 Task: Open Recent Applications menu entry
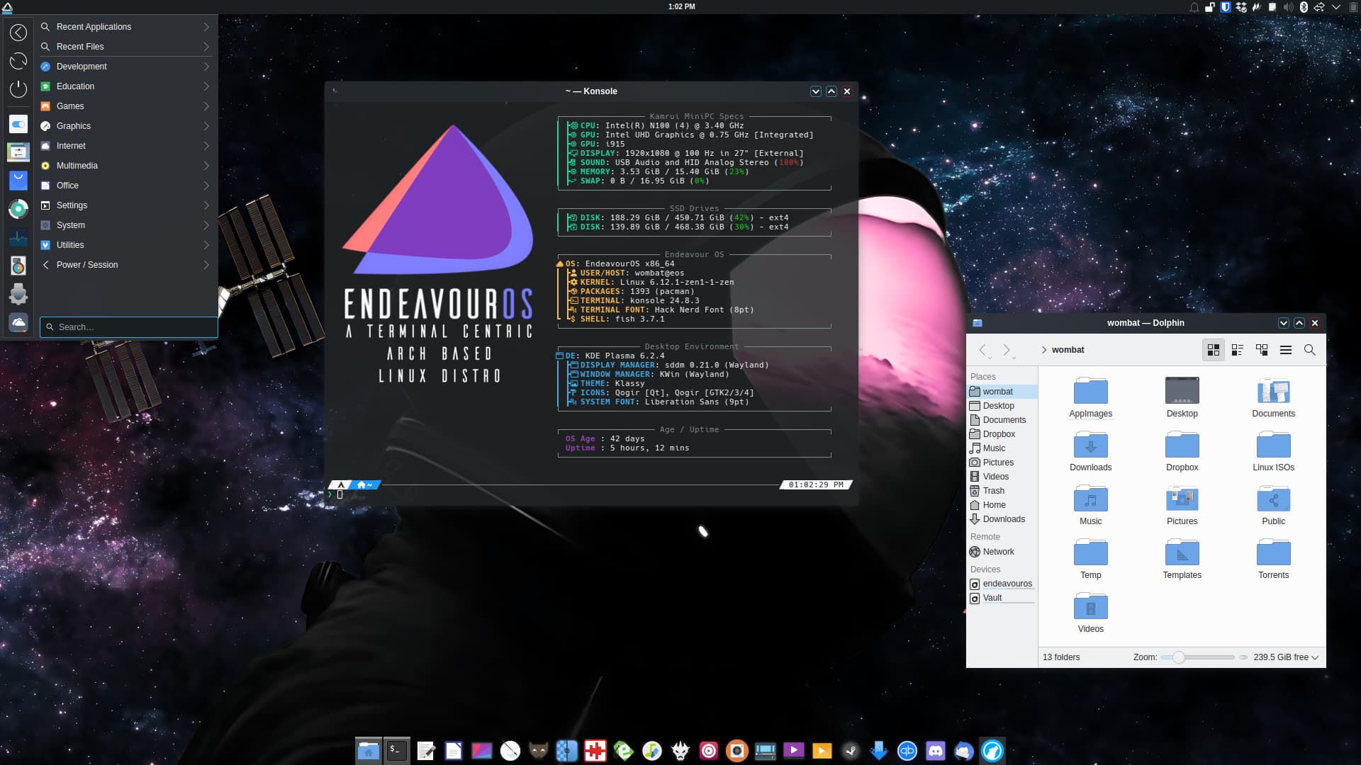[125, 27]
